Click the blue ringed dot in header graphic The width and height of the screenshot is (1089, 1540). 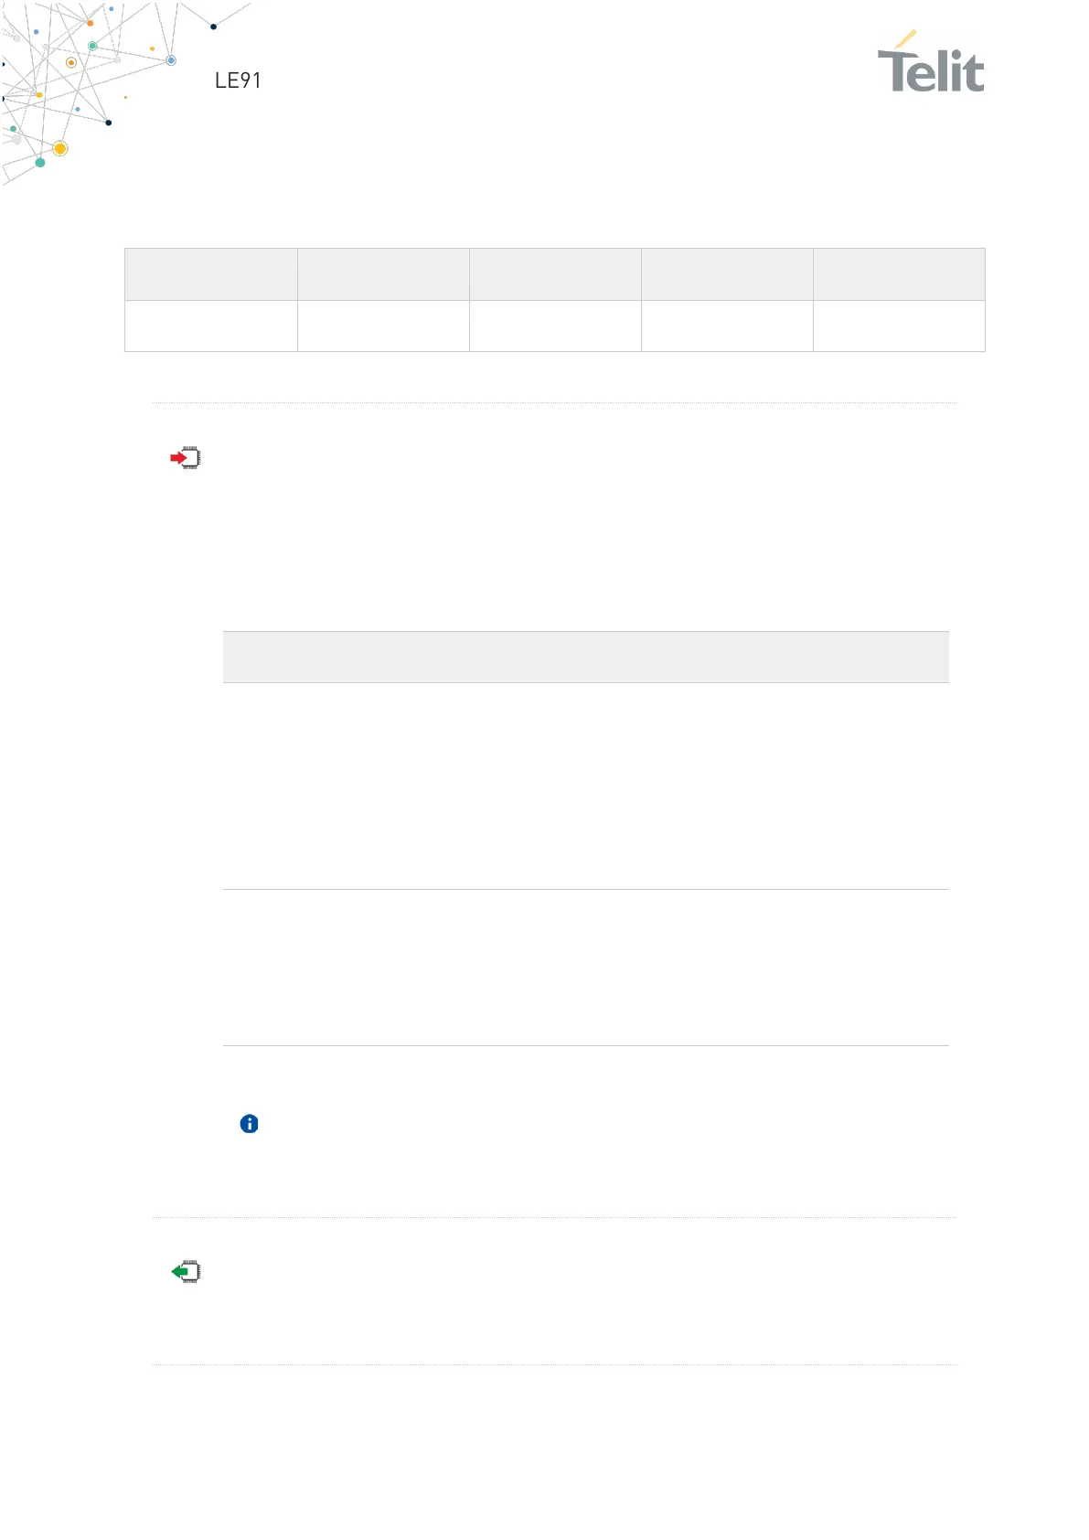pyautogui.click(x=171, y=60)
